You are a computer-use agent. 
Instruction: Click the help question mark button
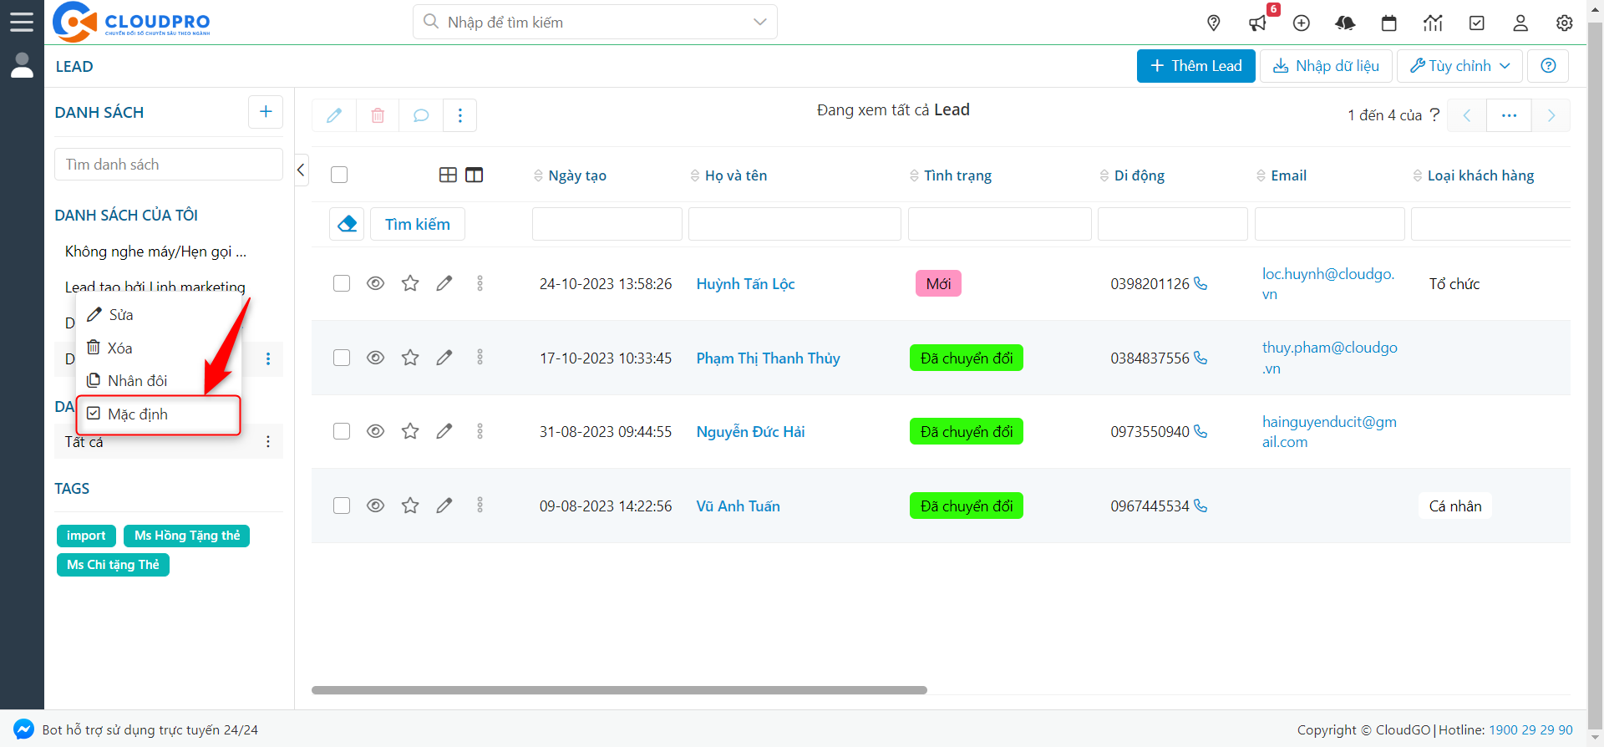[1548, 66]
